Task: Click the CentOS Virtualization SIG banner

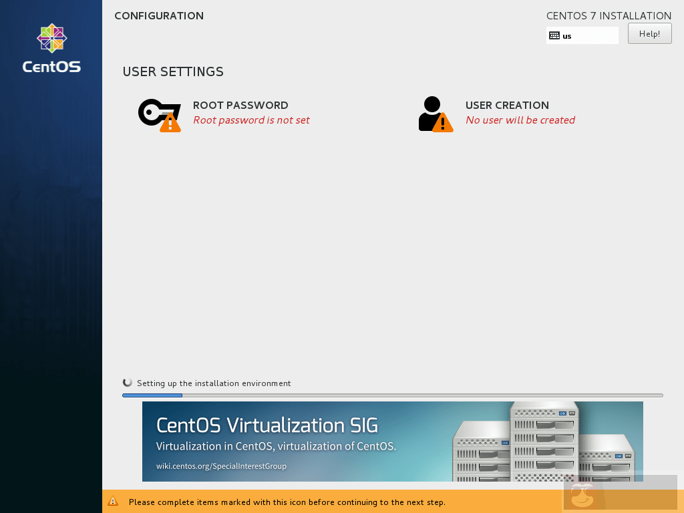Action: 393,441
